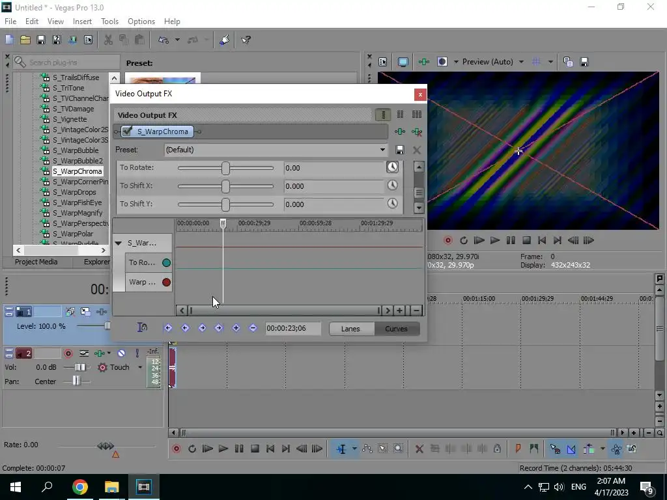
Task: Click the Video Preview FX icon
Action: coord(423,62)
